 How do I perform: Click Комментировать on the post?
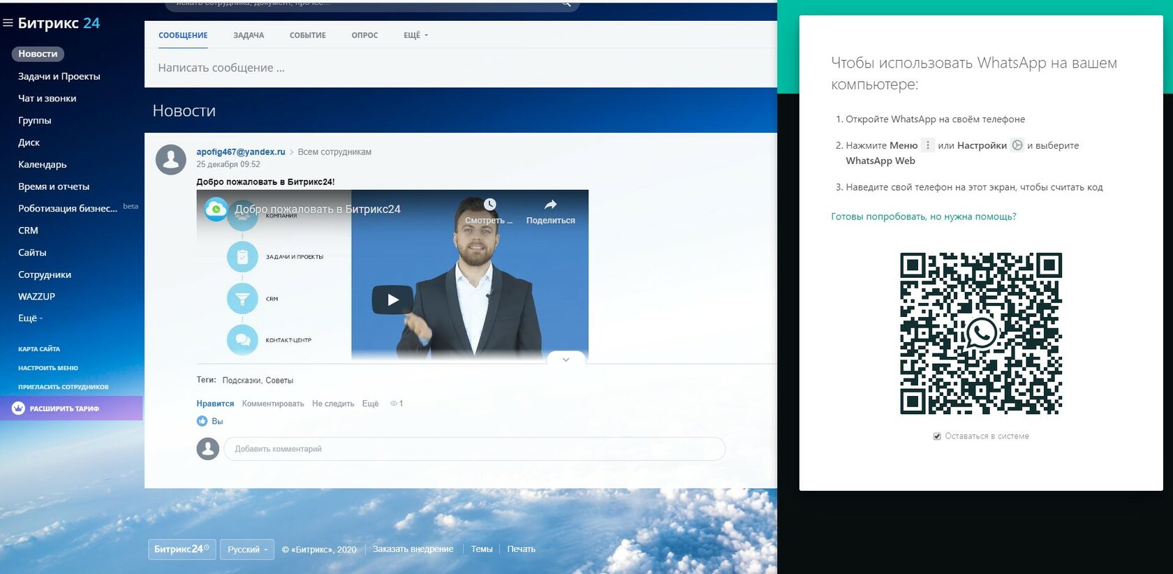click(273, 404)
